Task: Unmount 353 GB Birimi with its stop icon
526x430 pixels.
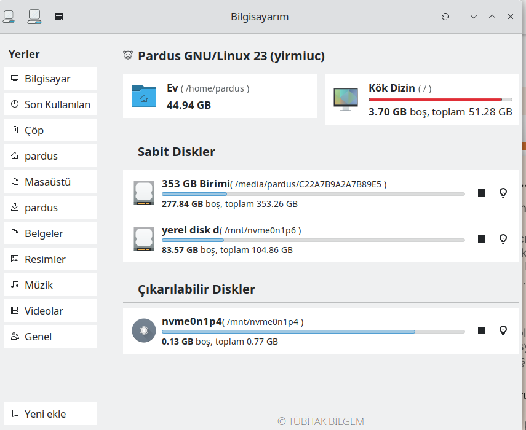Action: (x=482, y=193)
